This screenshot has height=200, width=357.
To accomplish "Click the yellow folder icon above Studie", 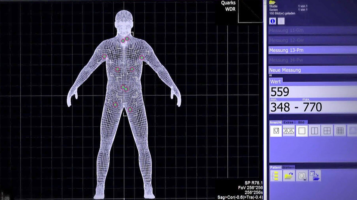I will (x=272, y=2).
